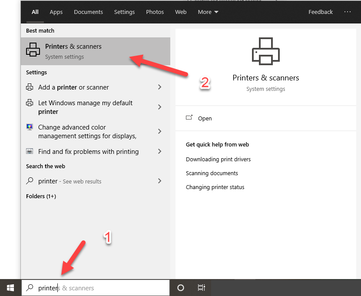Open the More dropdown filter

tap(208, 12)
